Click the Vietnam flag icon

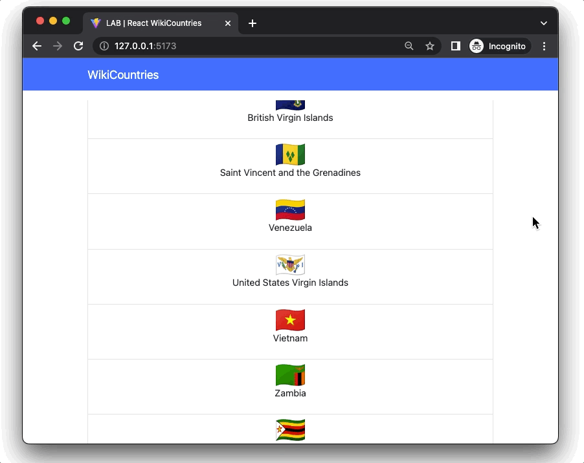pyautogui.click(x=290, y=319)
